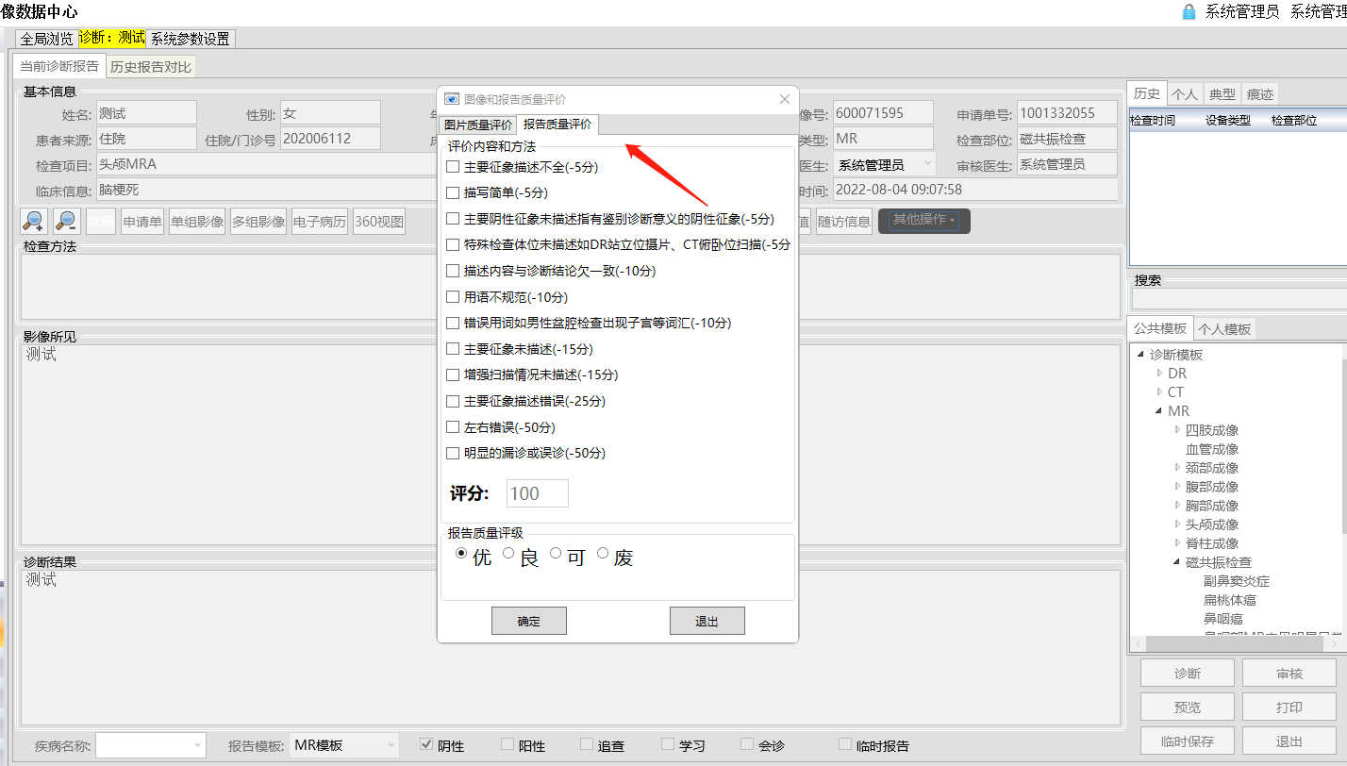Check 用语不规范(-10分)

click(453, 297)
